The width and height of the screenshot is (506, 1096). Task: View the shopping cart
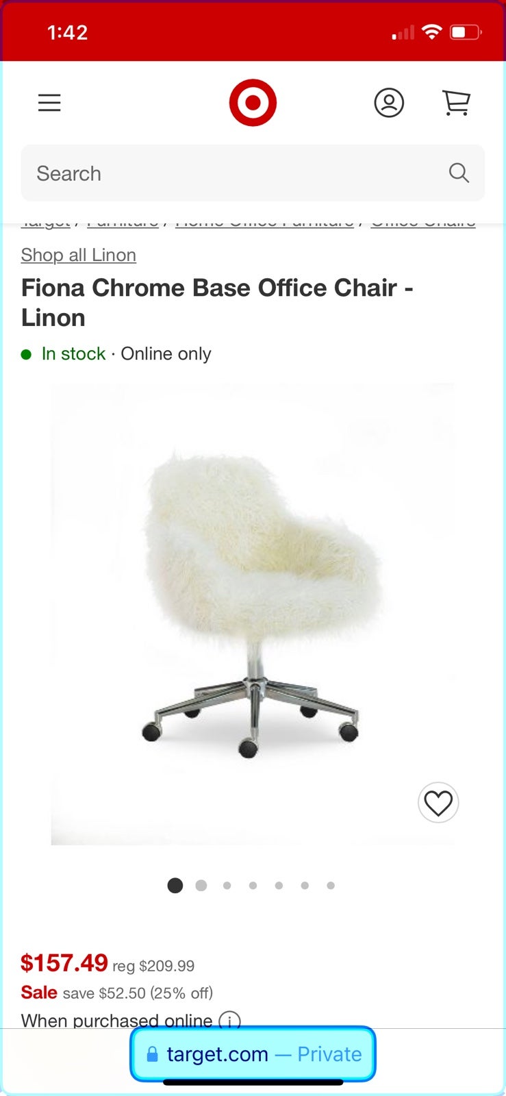click(x=456, y=103)
